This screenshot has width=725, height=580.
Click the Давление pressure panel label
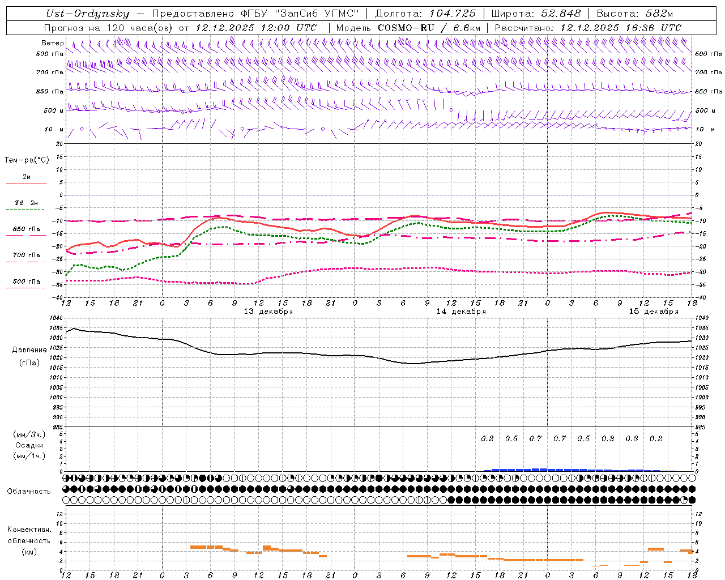pos(29,350)
